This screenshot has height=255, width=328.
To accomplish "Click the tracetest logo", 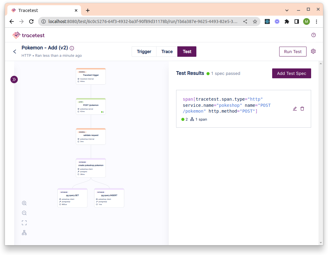I will tap(29, 35).
